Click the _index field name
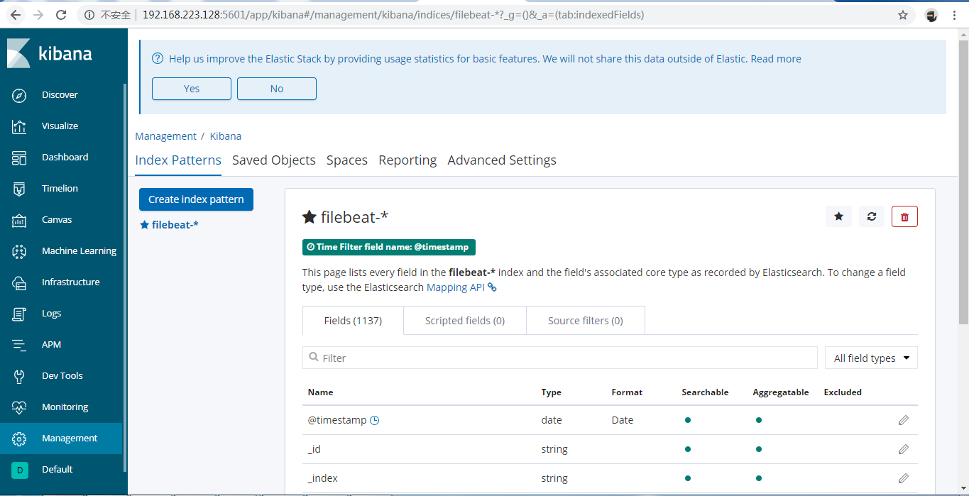This screenshot has height=496, width=969. 323,478
